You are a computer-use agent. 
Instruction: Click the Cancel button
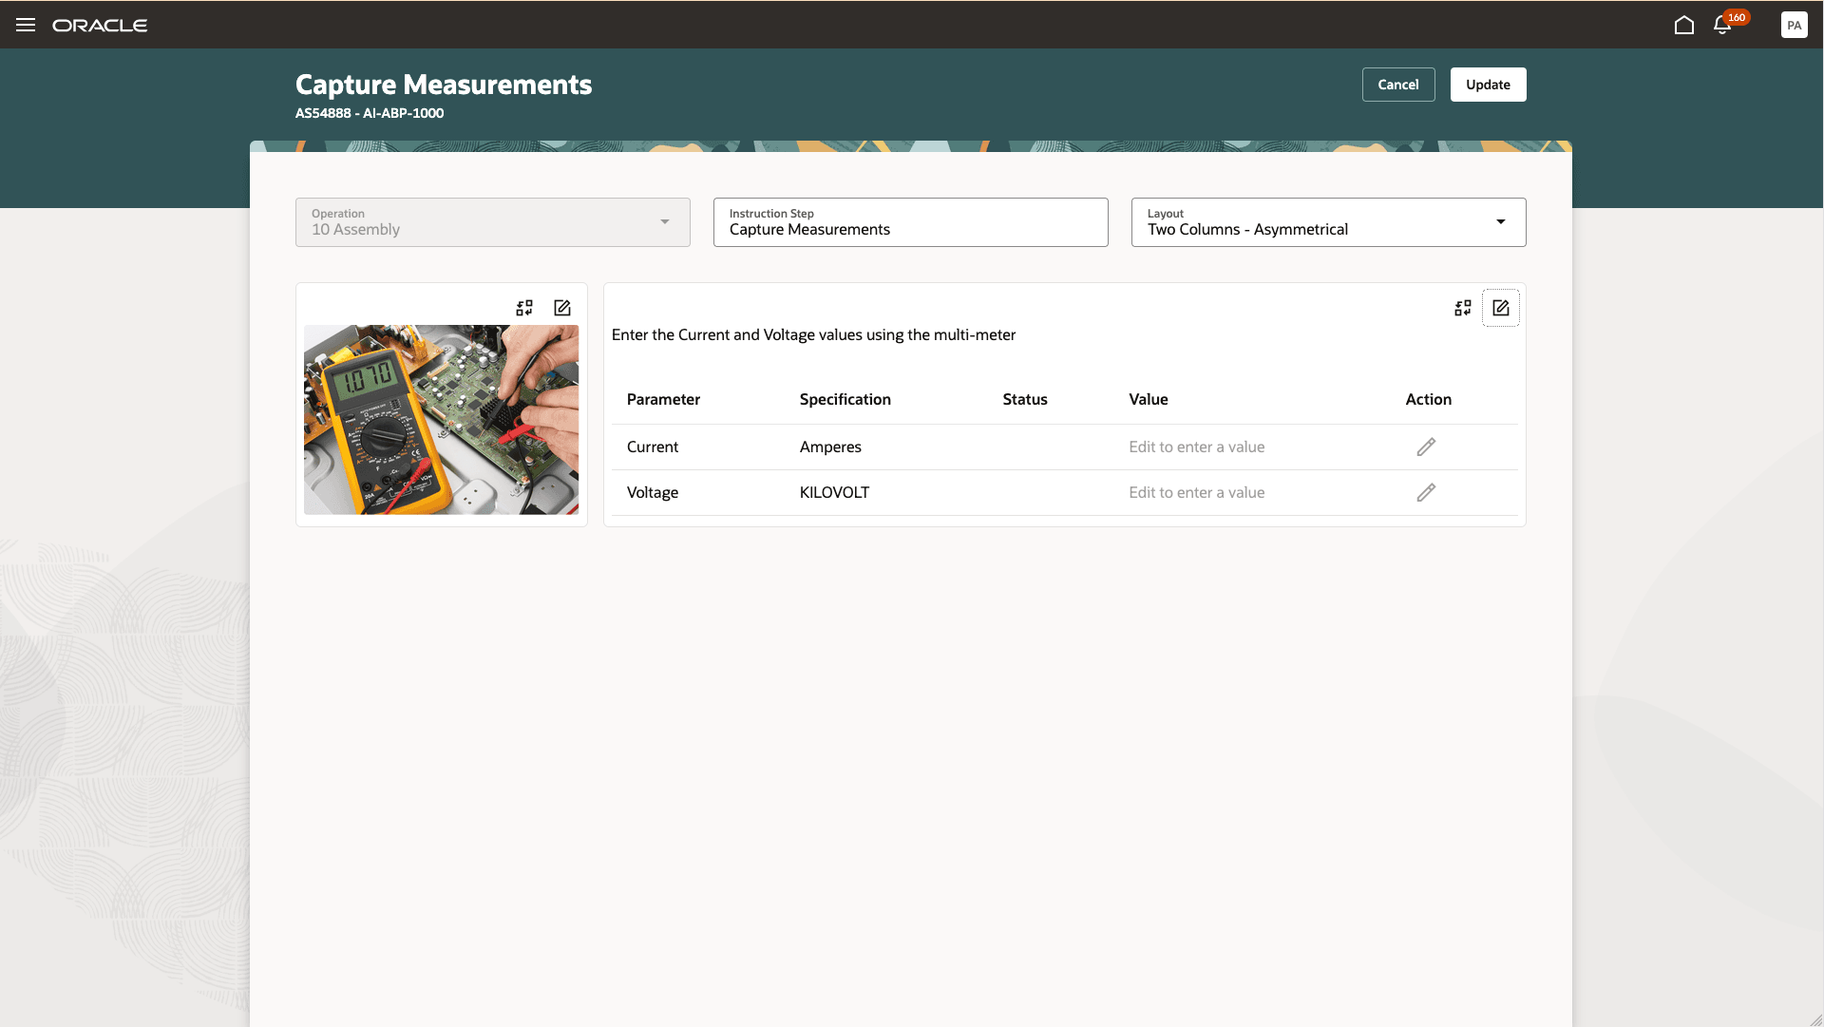pyautogui.click(x=1398, y=84)
